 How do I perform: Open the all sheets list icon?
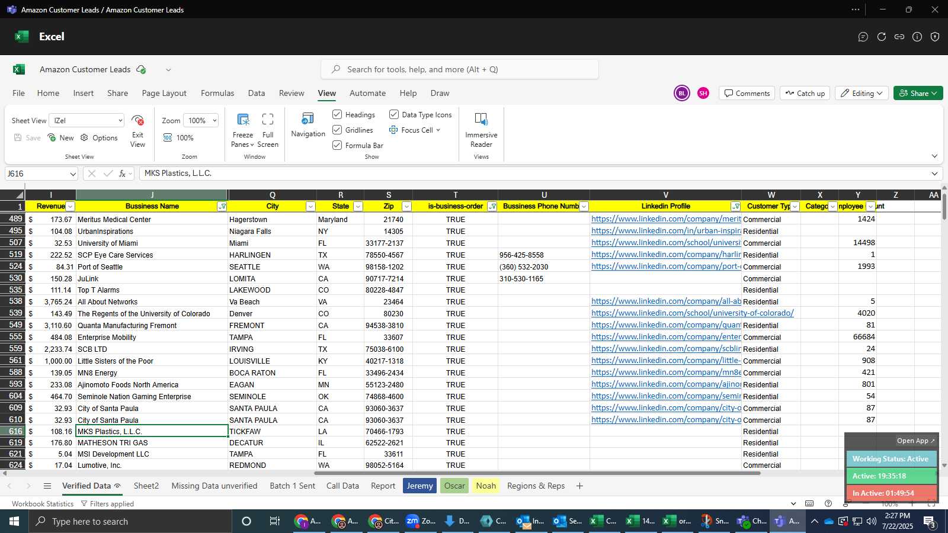click(x=47, y=486)
